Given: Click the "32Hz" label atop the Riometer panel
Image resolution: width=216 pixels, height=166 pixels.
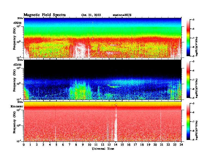Looking at the screenshot, I should coord(20,102).
